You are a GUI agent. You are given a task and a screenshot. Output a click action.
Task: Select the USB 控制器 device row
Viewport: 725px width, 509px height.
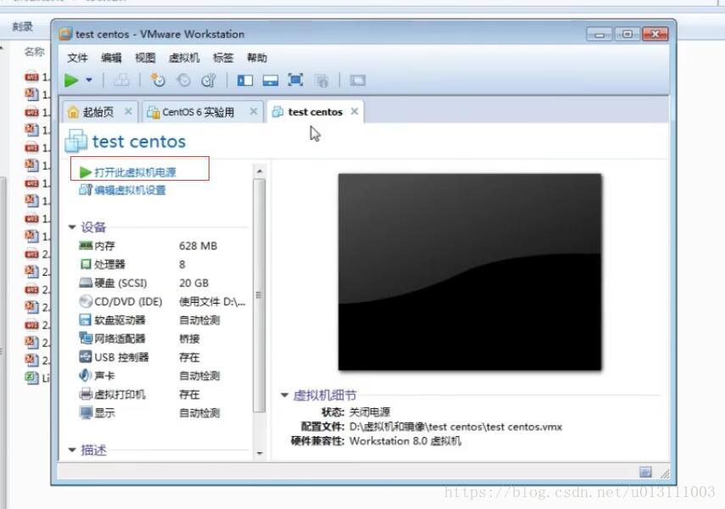[162, 357]
